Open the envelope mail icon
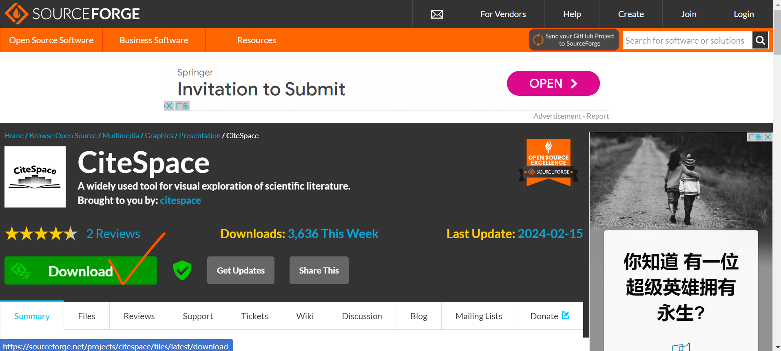The image size is (781, 351). tap(437, 14)
